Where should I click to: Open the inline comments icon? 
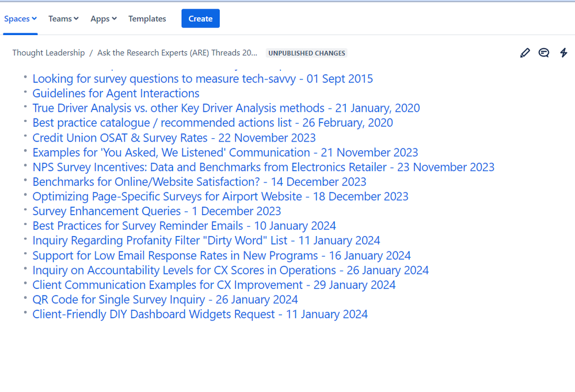tap(544, 53)
